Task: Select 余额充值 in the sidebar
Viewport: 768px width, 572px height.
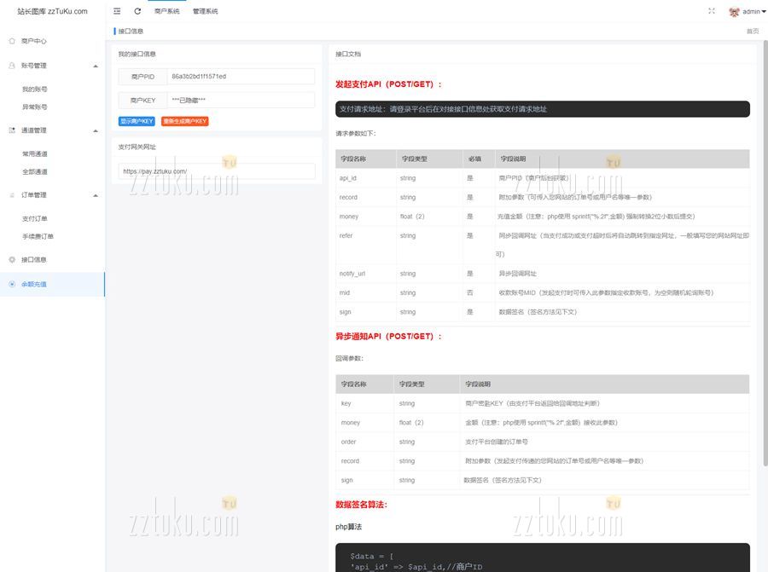Action: [x=52, y=284]
